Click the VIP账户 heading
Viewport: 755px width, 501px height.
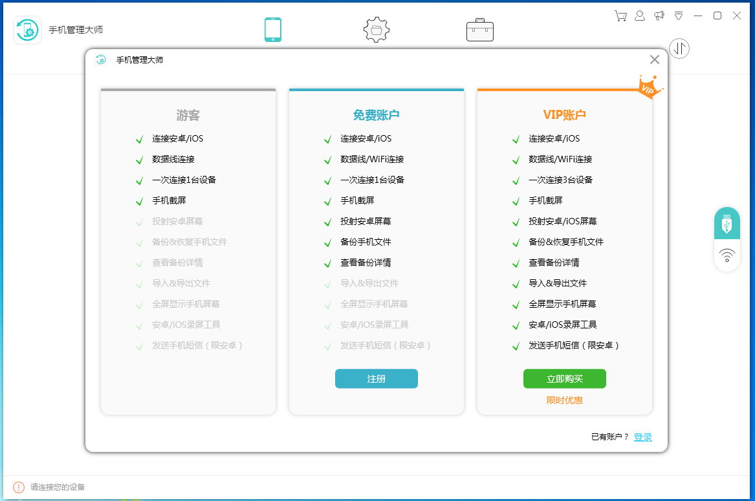[564, 115]
